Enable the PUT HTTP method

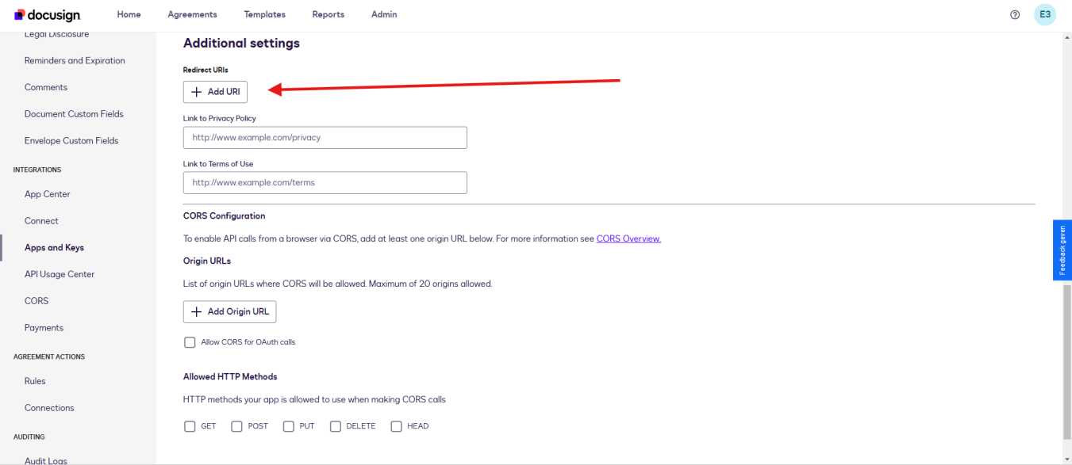pyautogui.click(x=289, y=426)
